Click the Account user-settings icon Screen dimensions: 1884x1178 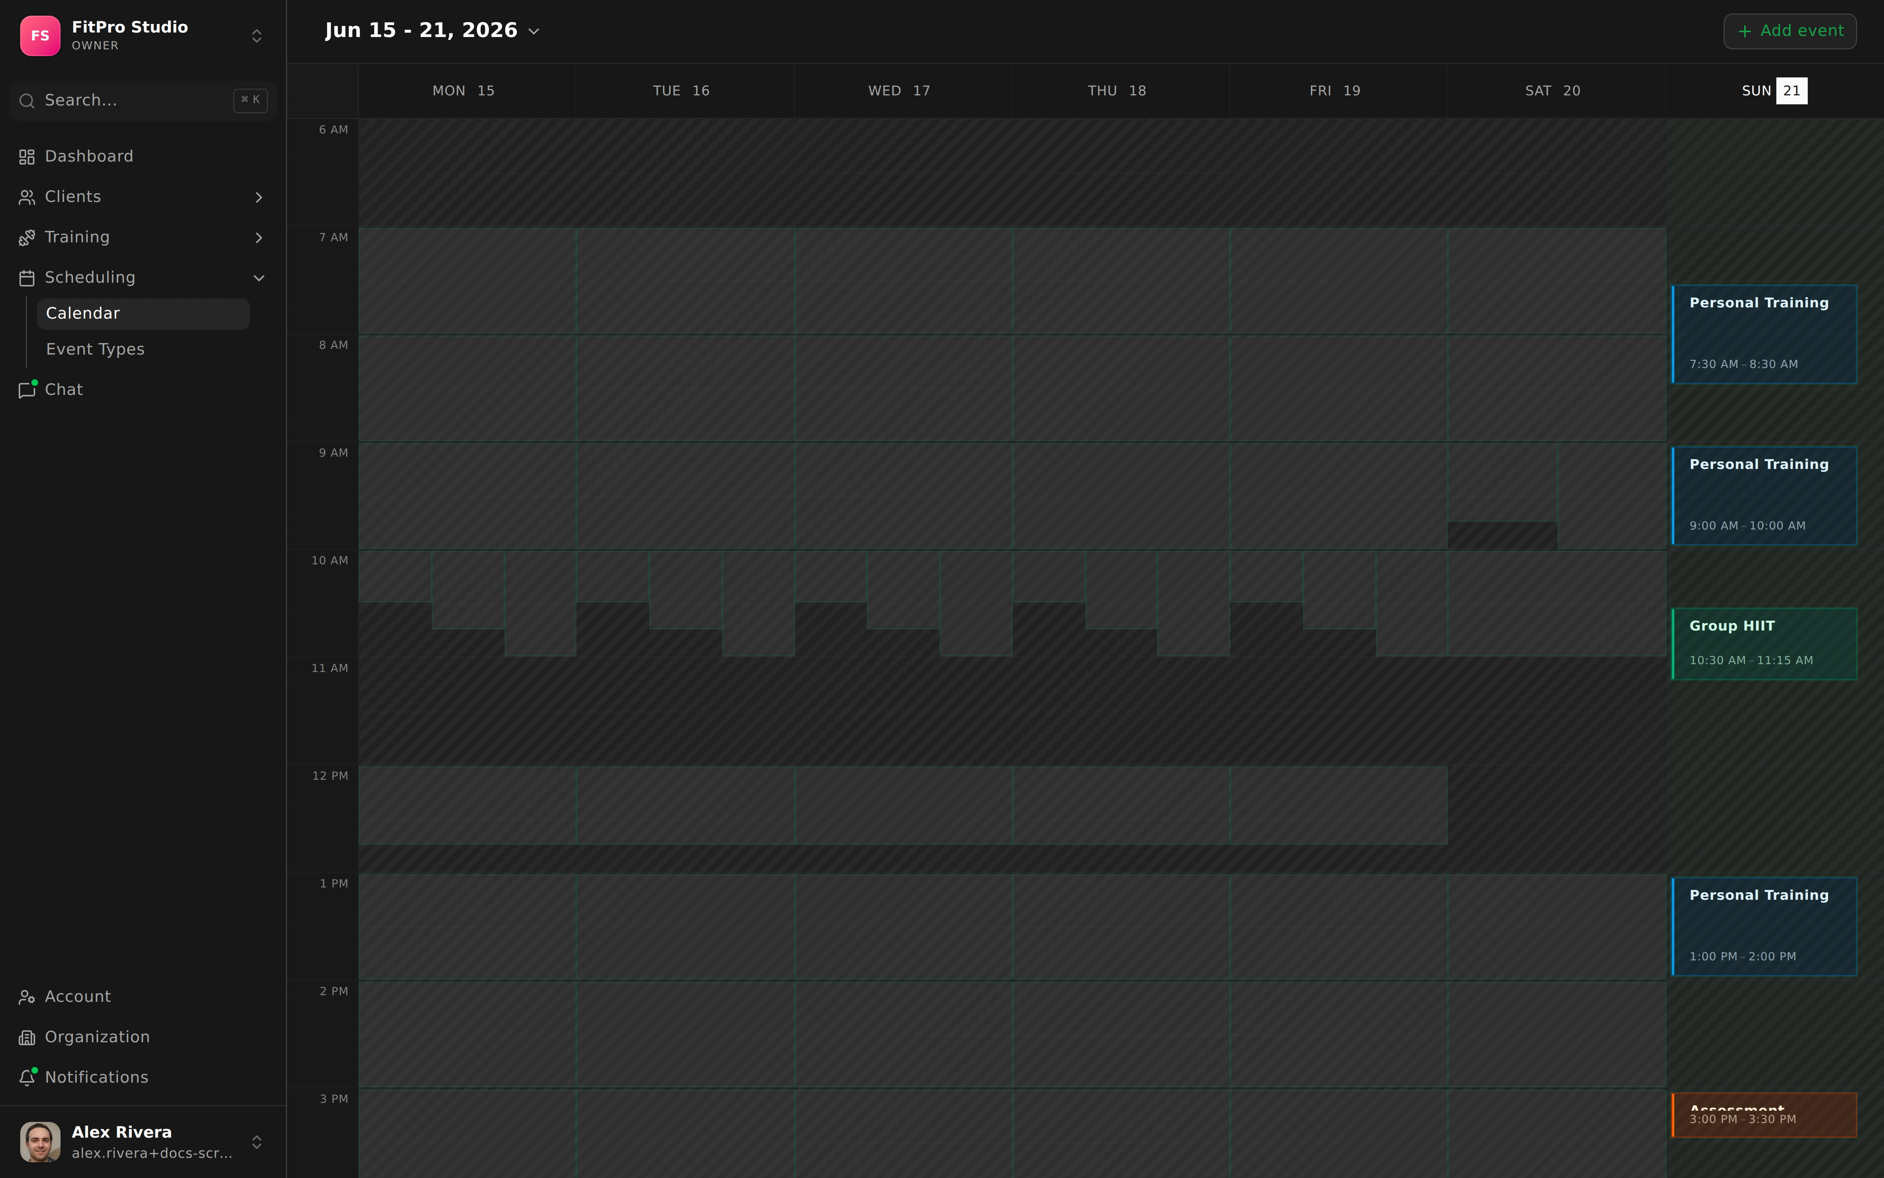pos(27,997)
